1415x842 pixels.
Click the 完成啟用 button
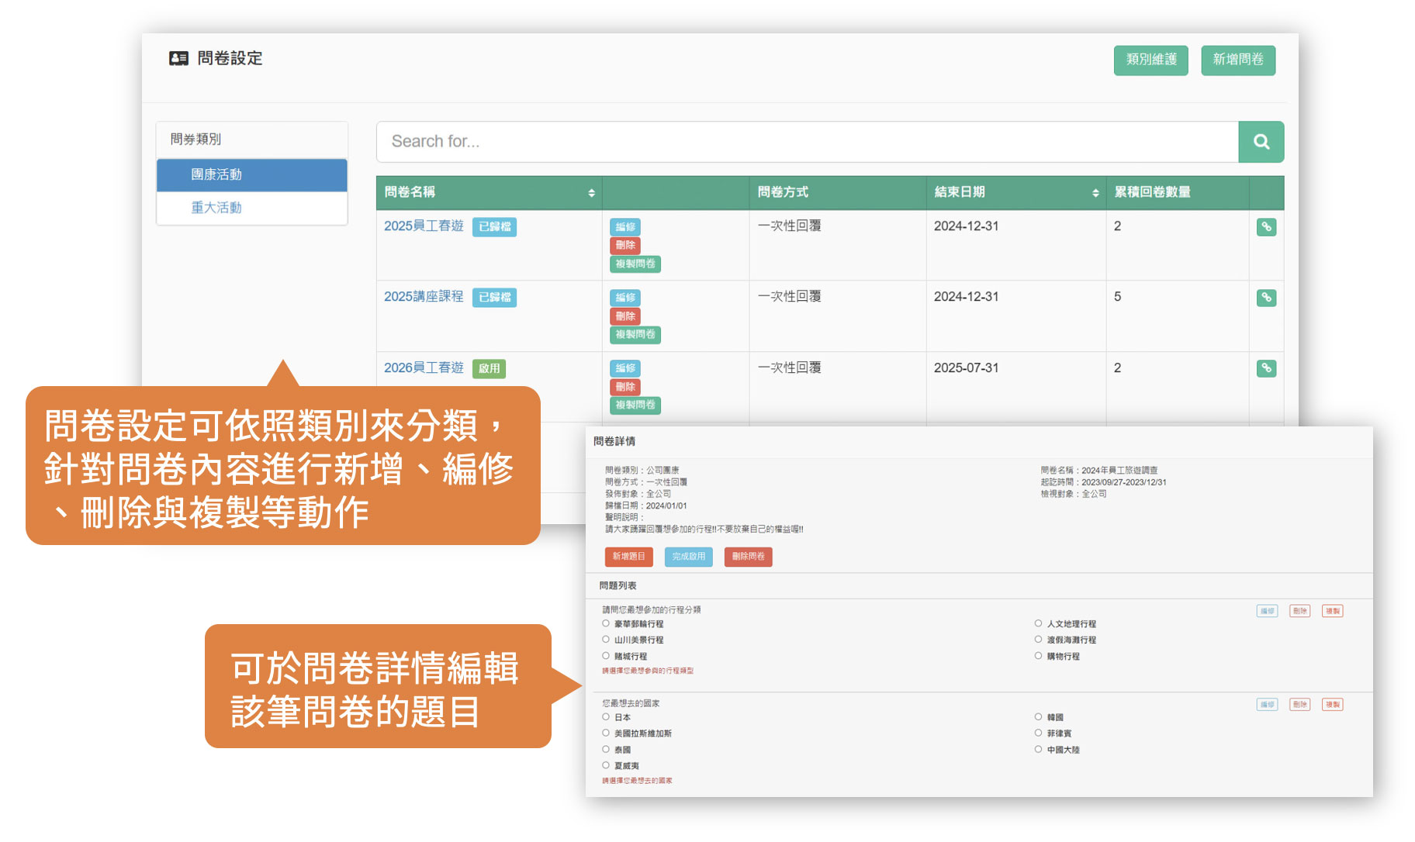[688, 557]
